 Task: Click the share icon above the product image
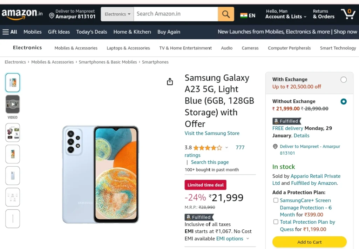click(x=170, y=82)
